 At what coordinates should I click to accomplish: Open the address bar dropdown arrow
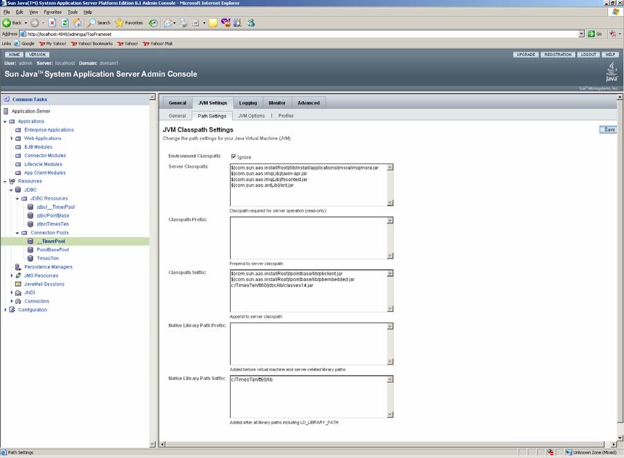582,34
